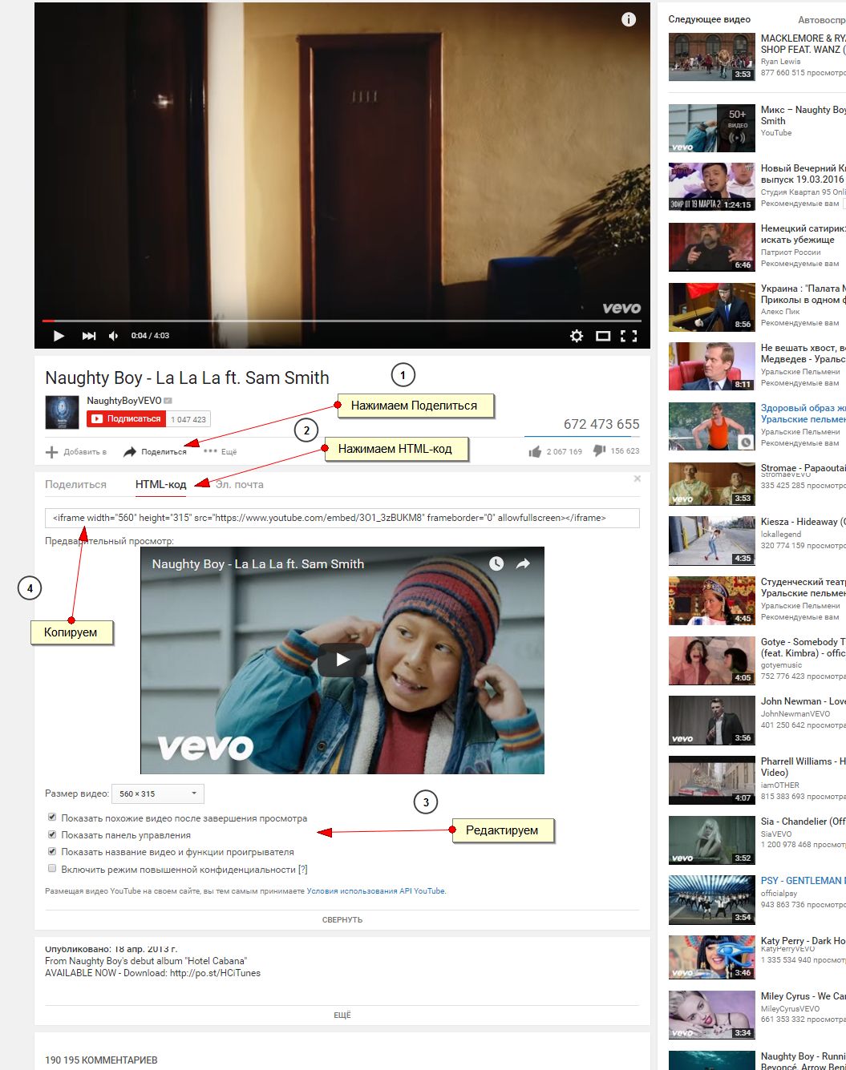
Task: Uncheck Показать похожие видео после завершения просмотра
Action: pos(52,818)
